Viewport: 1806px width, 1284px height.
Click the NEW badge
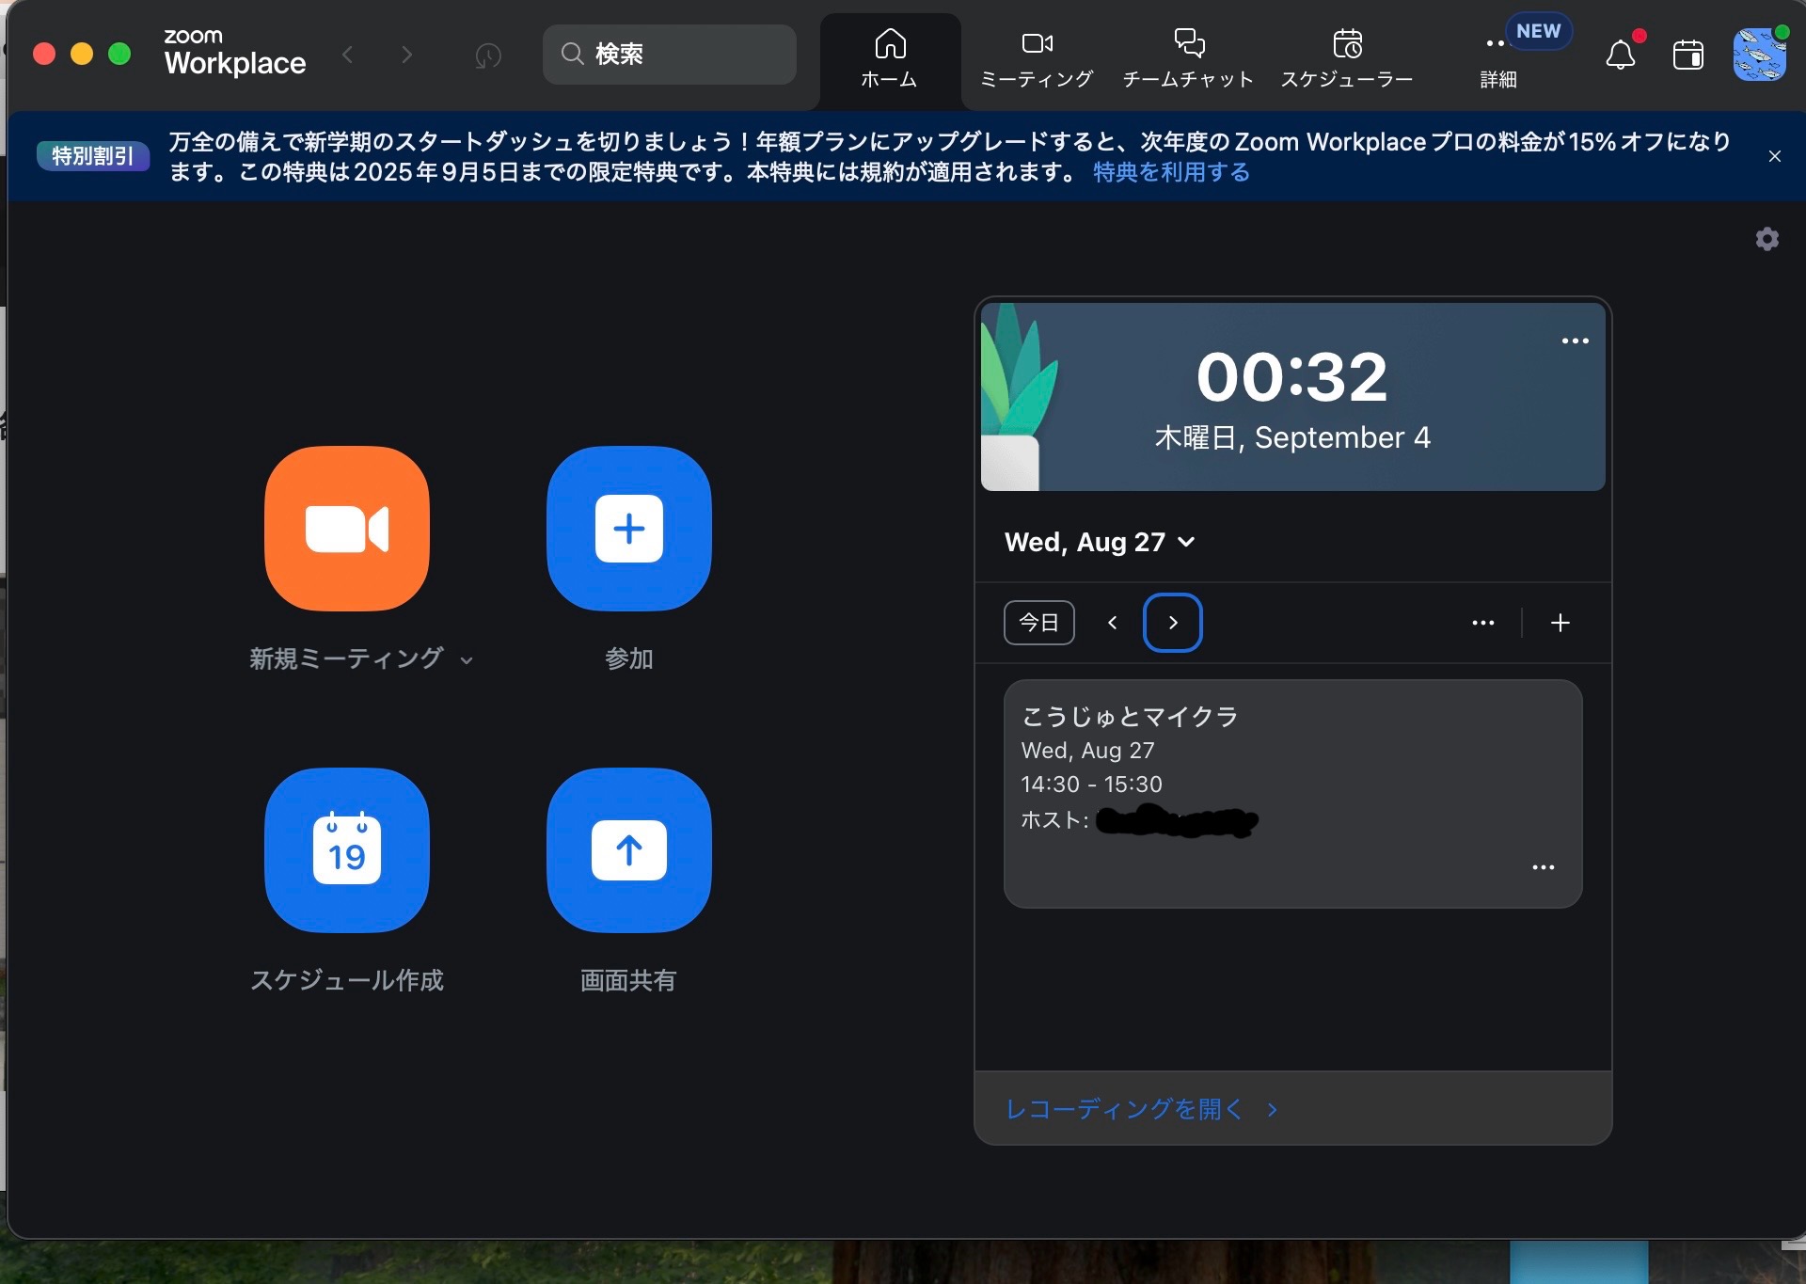[x=1539, y=31]
